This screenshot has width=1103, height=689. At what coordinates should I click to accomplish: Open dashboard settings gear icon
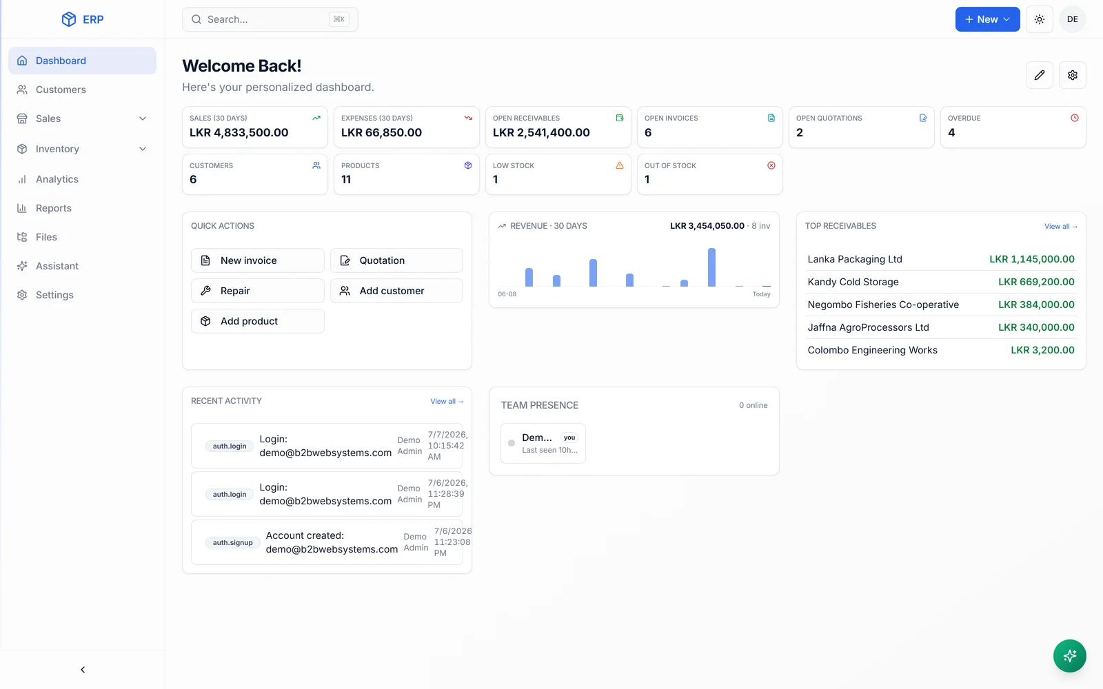click(x=1073, y=75)
